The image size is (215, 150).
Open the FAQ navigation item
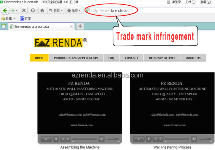[x=111, y=58]
